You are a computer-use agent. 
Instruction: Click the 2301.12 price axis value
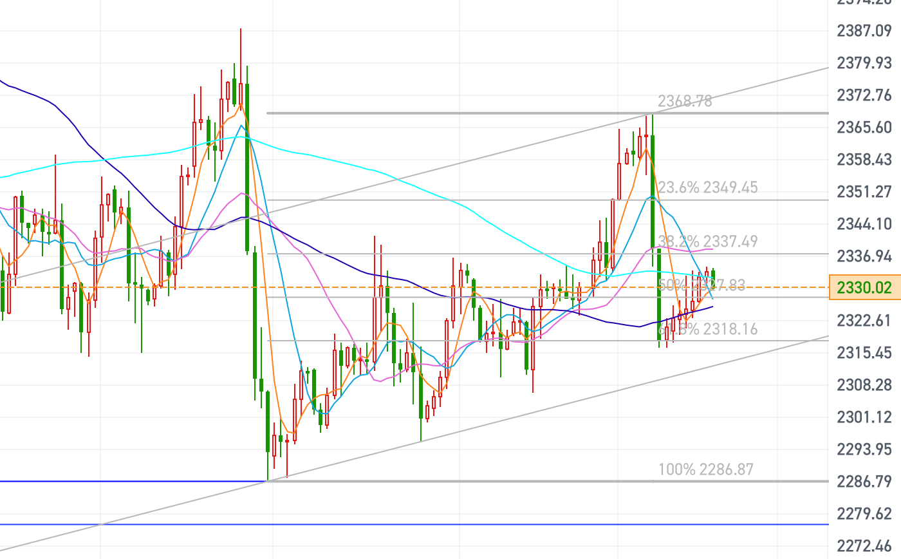[x=864, y=417]
